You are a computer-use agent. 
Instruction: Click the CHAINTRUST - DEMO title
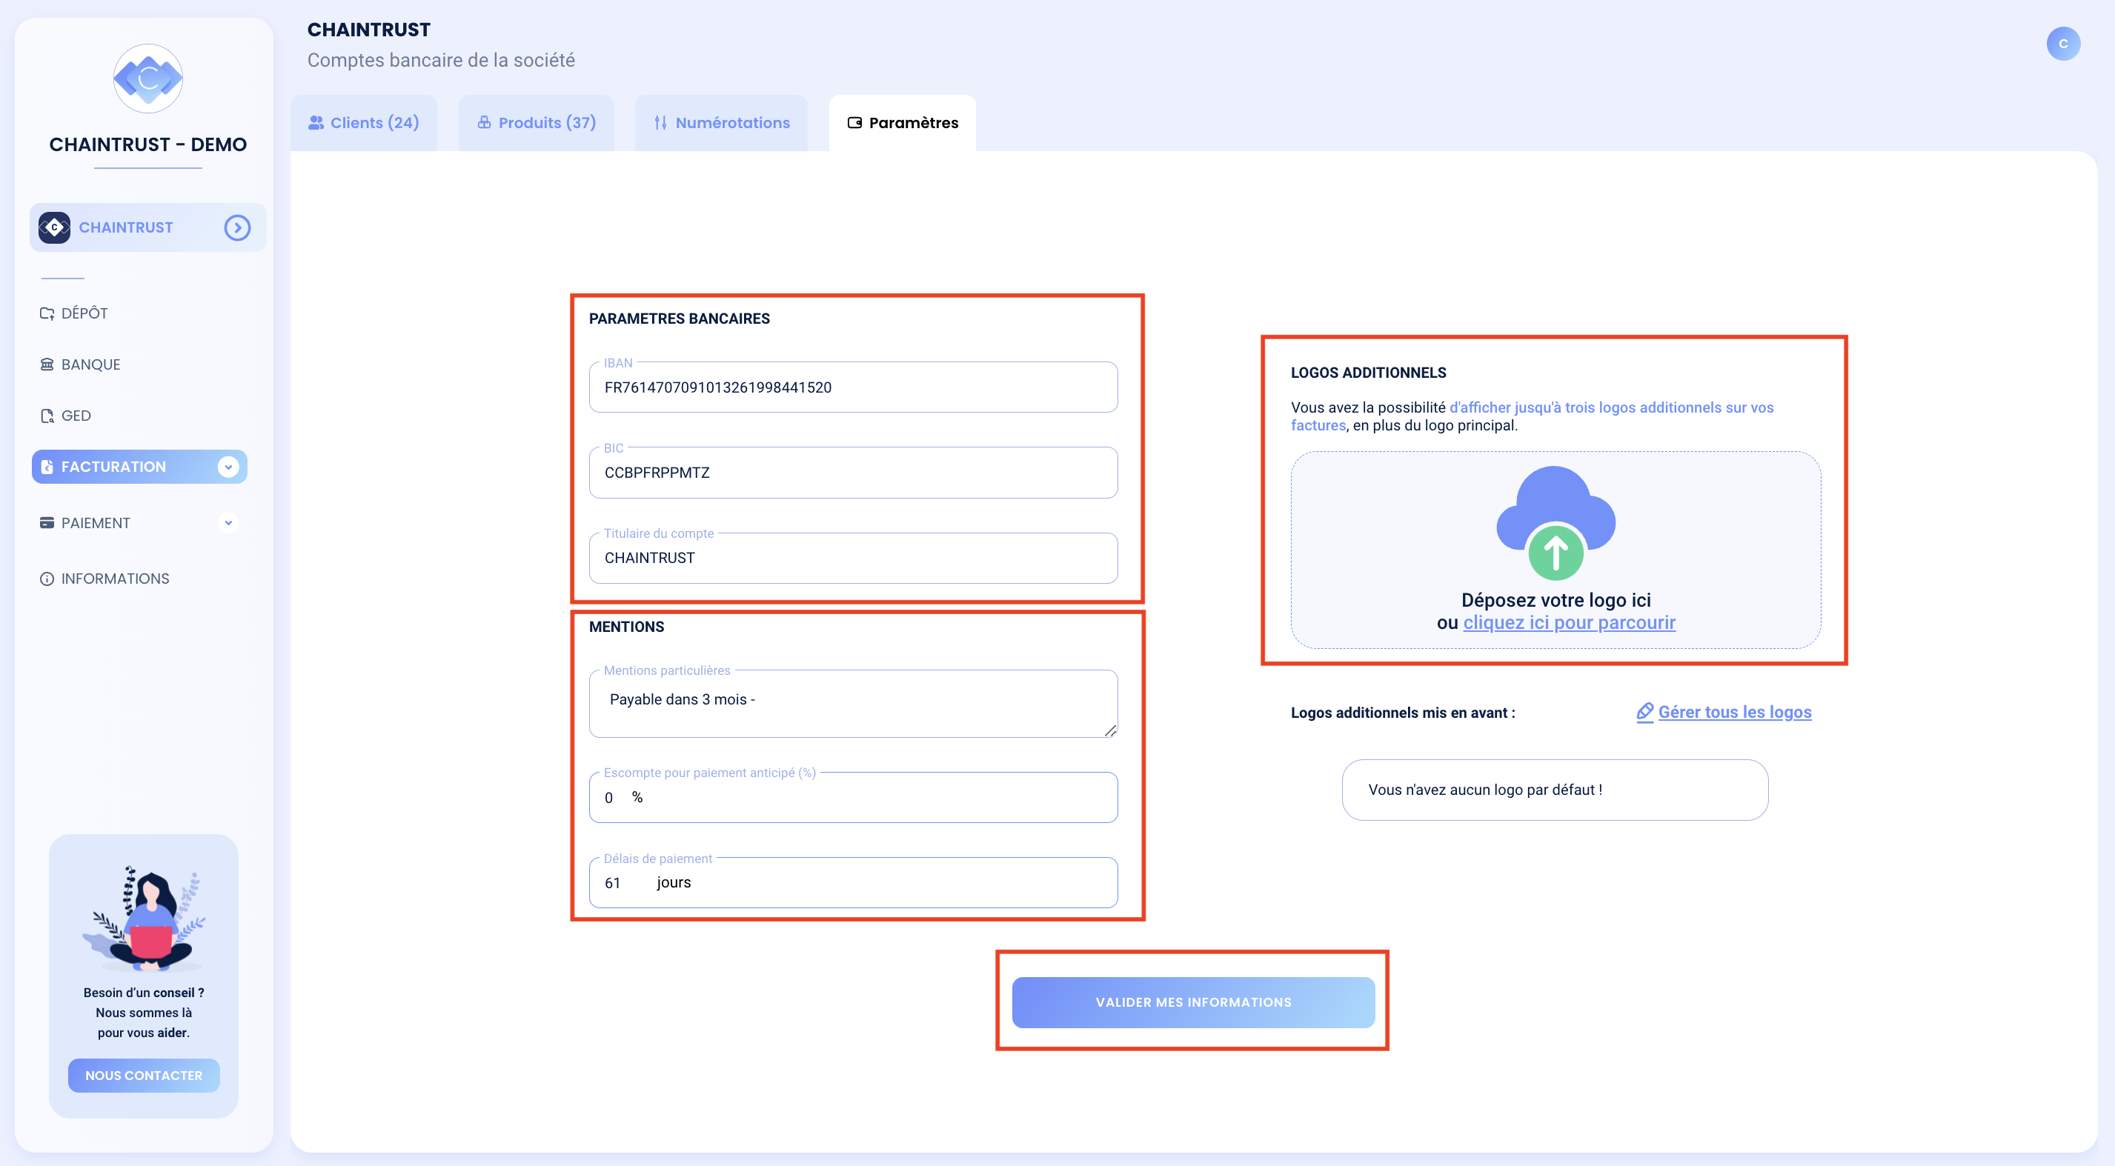point(147,144)
